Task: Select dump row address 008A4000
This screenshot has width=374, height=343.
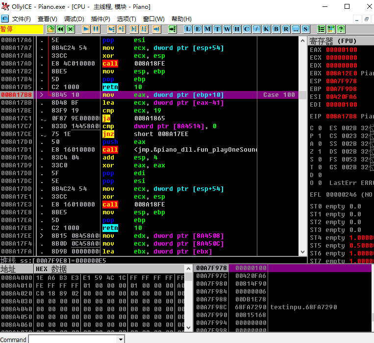Action: pos(17,278)
